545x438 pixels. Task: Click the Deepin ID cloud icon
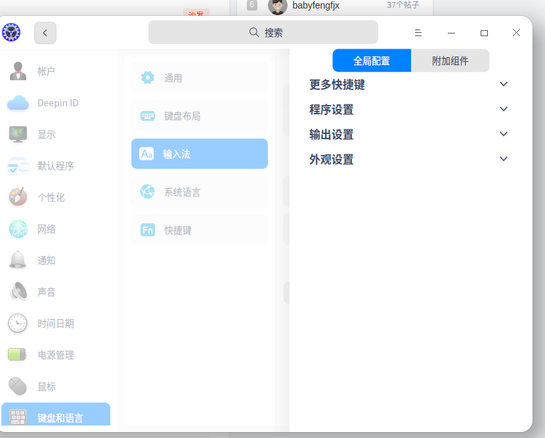pos(17,102)
